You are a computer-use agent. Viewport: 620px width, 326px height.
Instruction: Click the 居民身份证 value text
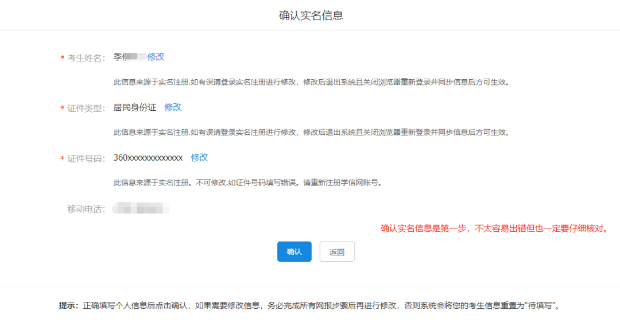135,107
